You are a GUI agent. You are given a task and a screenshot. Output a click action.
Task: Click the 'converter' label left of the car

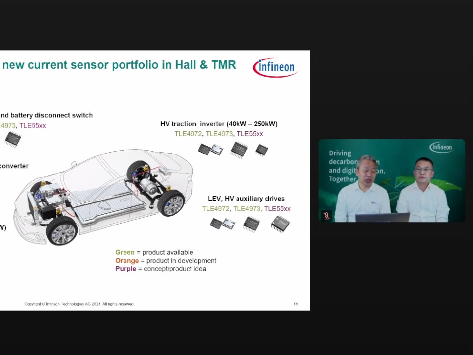click(14, 166)
